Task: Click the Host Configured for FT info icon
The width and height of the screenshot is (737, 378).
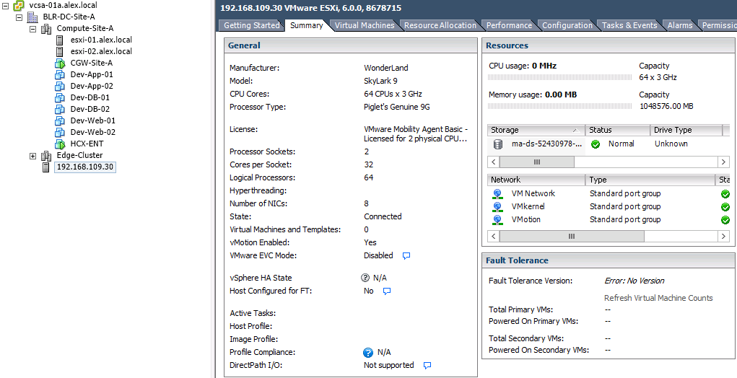Action: coord(387,291)
